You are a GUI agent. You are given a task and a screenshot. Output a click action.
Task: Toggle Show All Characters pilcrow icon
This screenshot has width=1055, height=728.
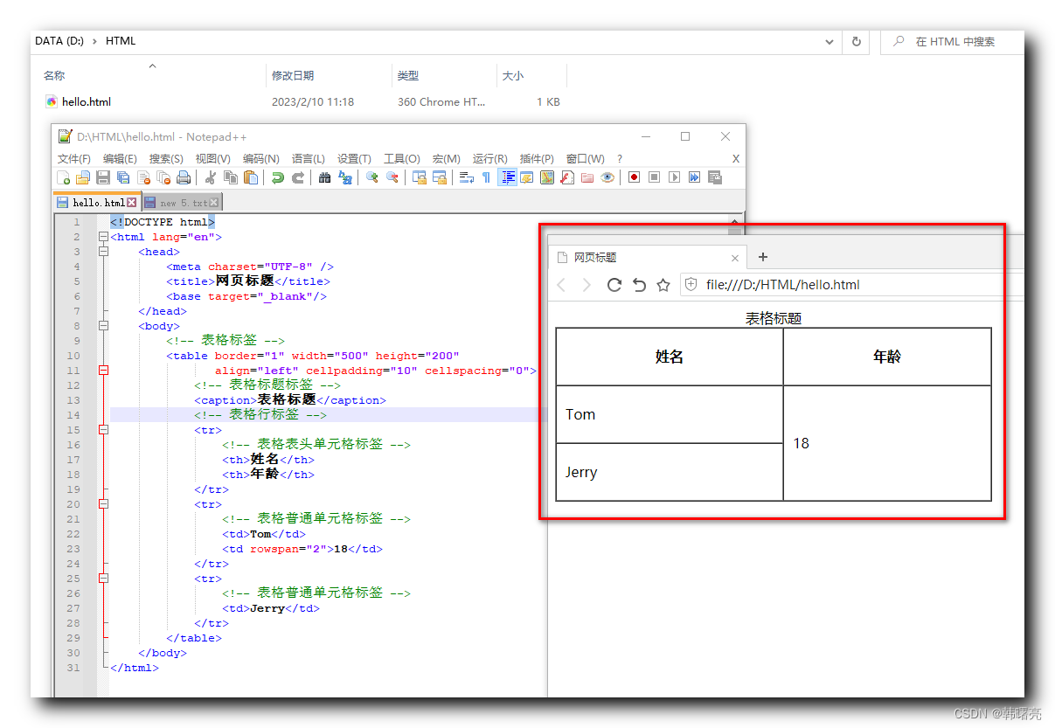tap(486, 177)
